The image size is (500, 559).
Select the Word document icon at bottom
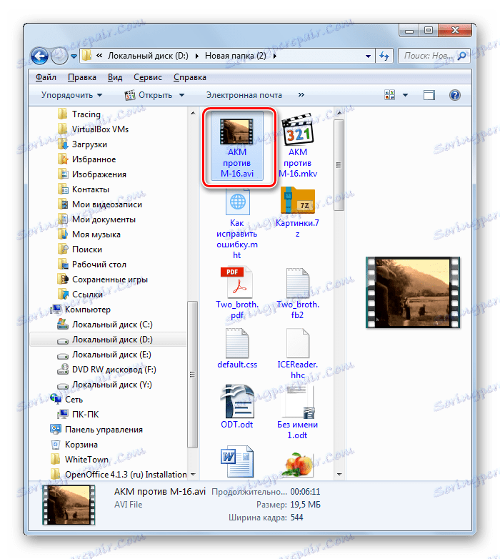(237, 461)
